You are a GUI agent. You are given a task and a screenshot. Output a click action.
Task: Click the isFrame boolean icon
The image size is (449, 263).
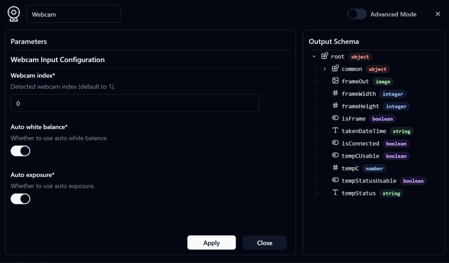pyautogui.click(x=335, y=118)
